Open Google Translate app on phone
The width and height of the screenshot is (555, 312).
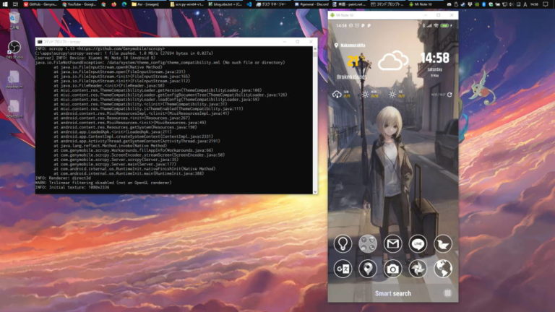click(x=343, y=269)
